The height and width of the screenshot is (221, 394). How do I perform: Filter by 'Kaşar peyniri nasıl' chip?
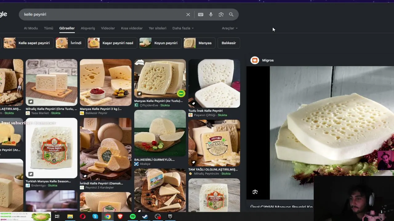point(112,43)
